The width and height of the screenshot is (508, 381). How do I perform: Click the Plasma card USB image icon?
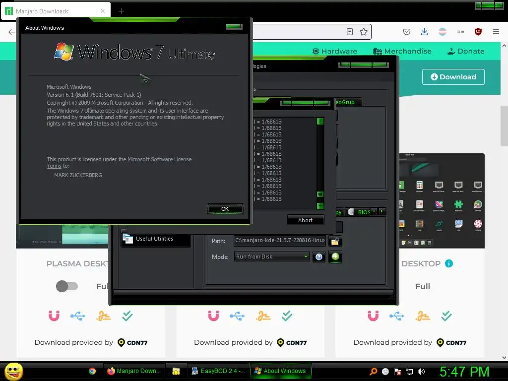pos(78,316)
